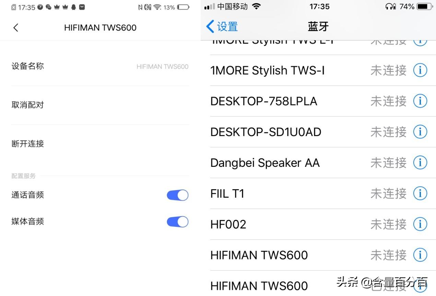The image size is (436, 296).
Task: Open info for the first HIFIMAN TWS600 entry
Action: point(420,255)
